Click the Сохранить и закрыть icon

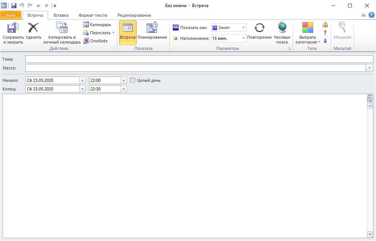(x=13, y=28)
